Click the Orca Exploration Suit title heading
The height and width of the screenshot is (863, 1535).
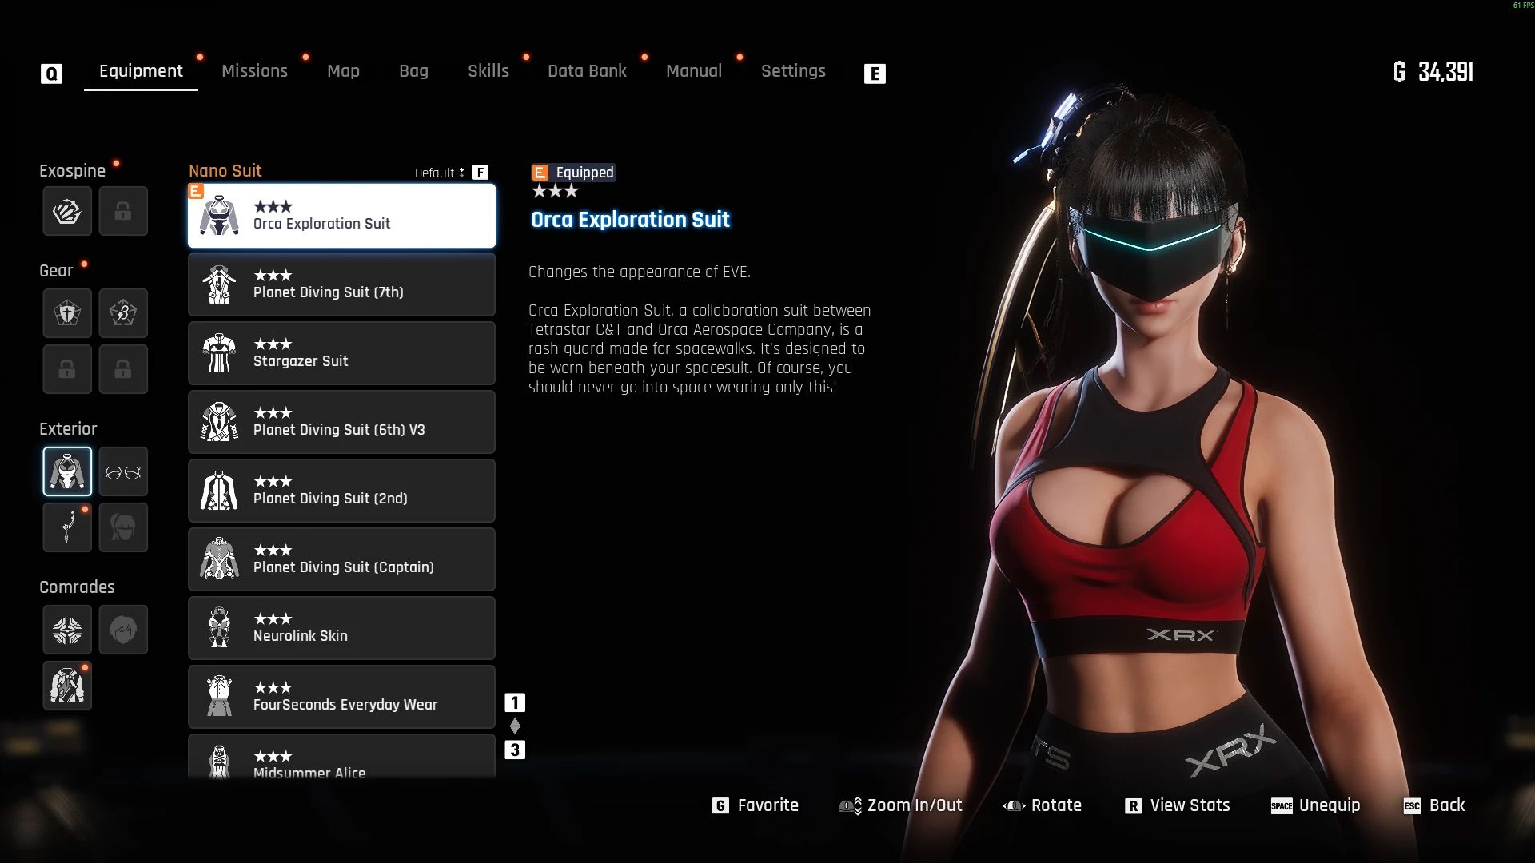[630, 220]
